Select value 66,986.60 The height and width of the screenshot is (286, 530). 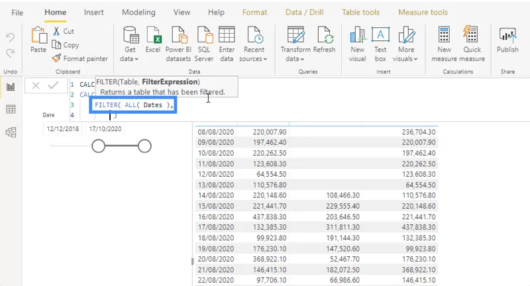pyautogui.click(x=344, y=280)
